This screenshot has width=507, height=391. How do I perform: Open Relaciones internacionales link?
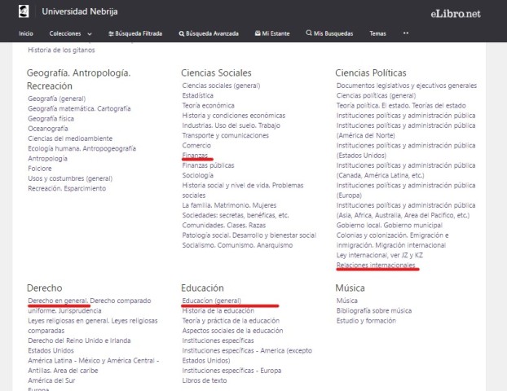[376, 266]
